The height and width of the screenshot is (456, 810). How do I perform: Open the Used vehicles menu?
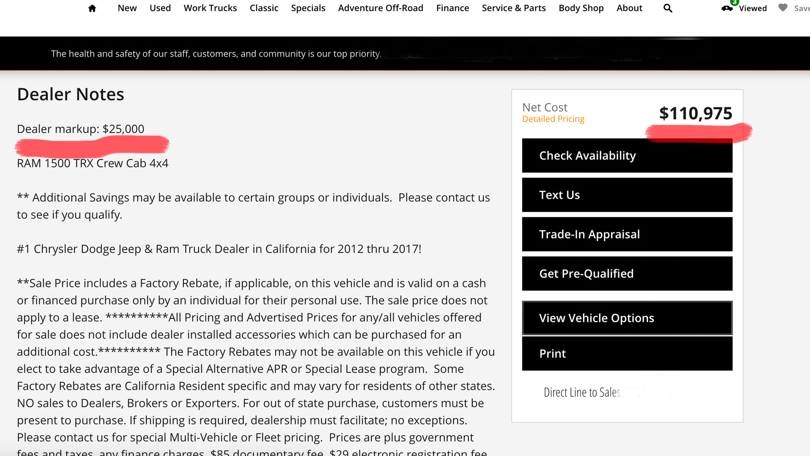click(x=160, y=8)
